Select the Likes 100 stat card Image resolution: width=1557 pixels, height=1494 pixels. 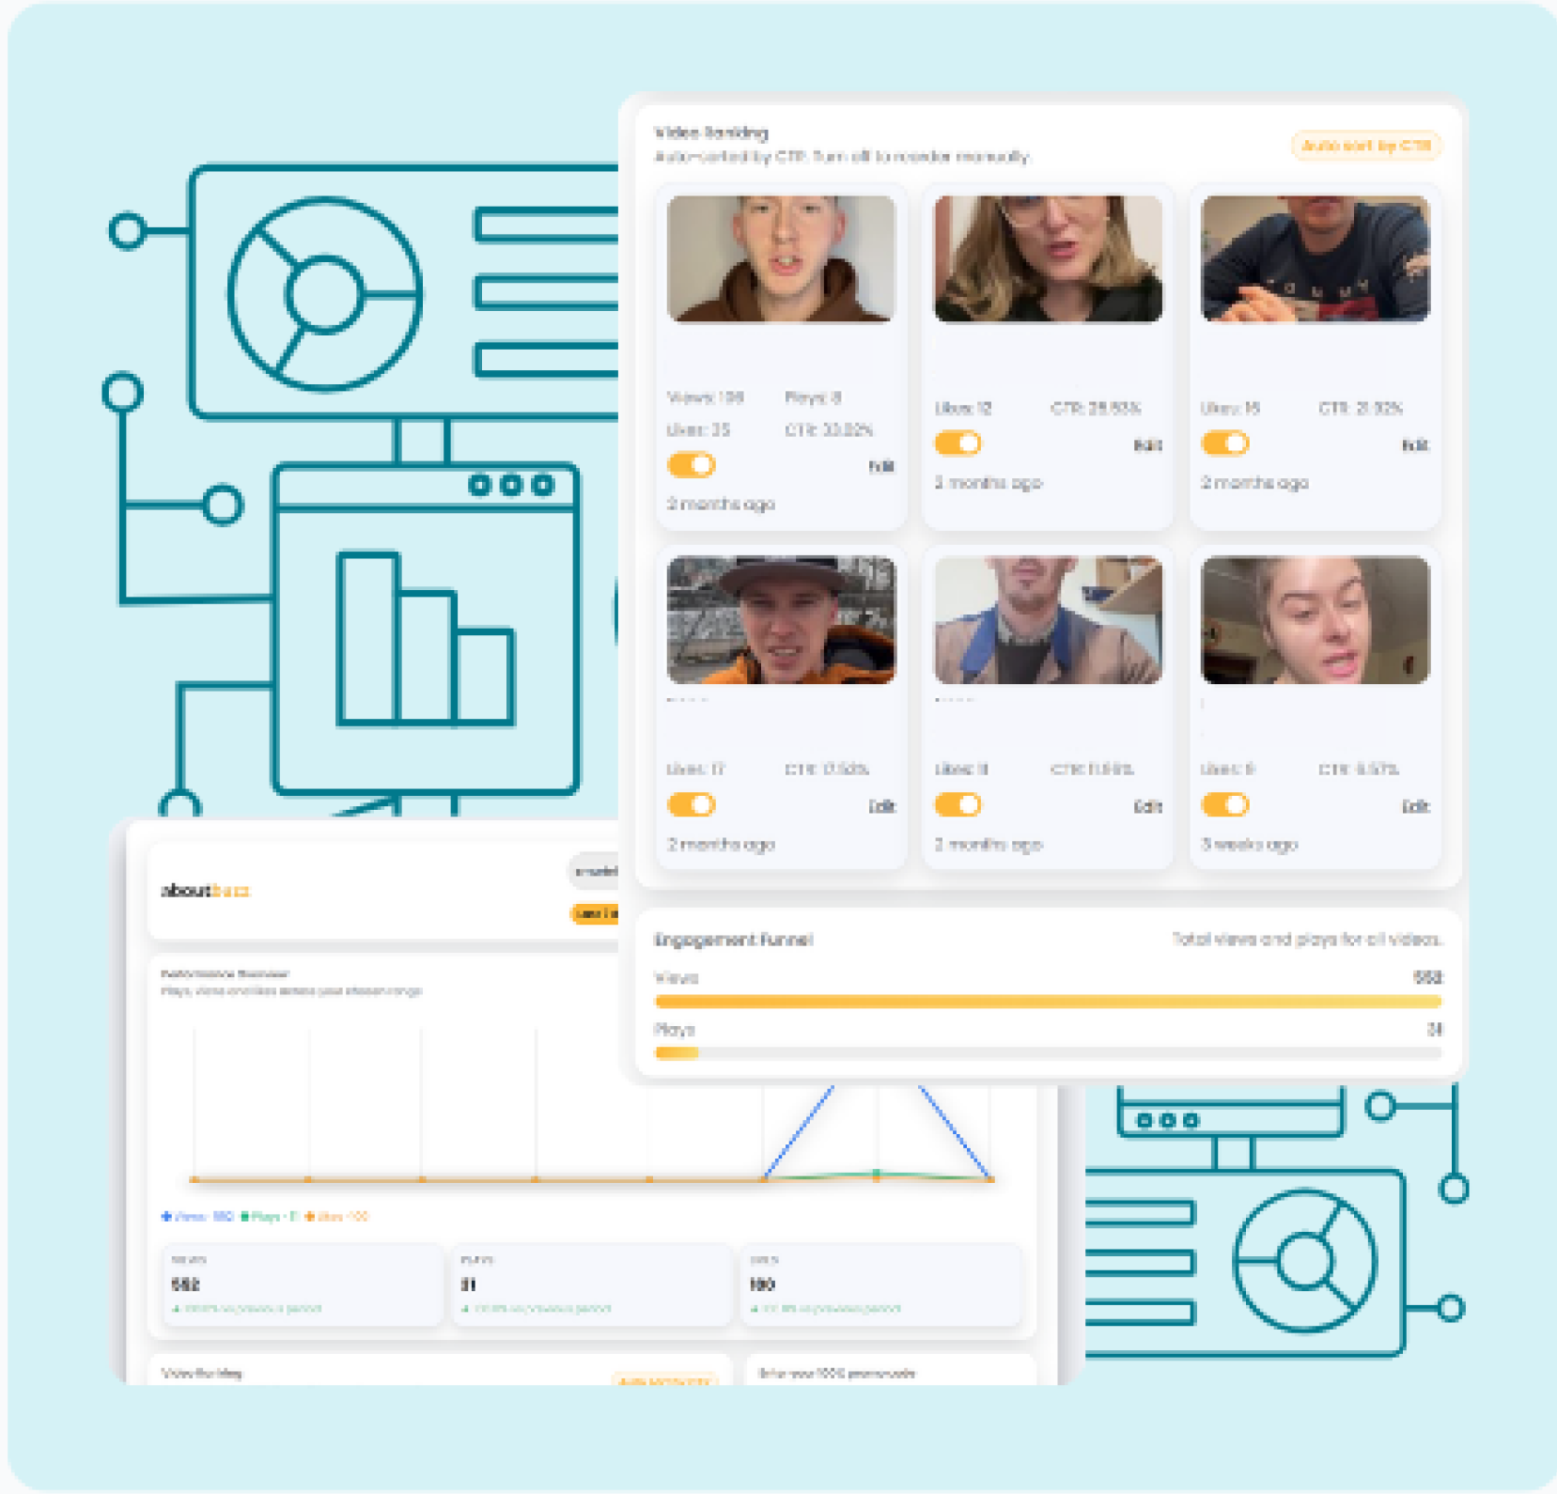[x=880, y=1284]
